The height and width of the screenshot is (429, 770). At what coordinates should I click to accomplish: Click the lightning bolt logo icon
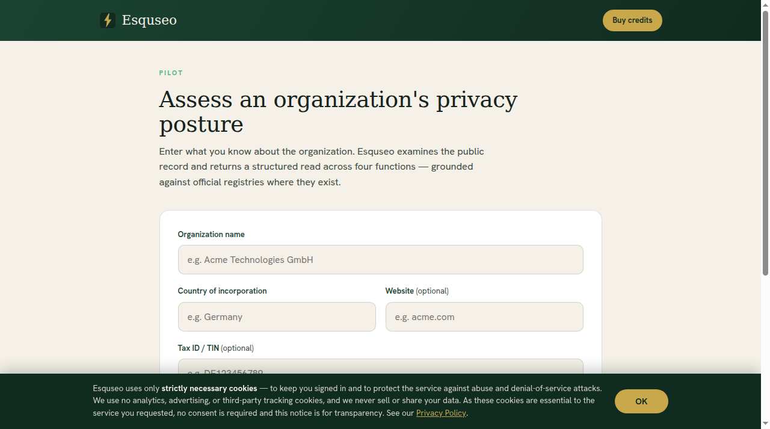[x=108, y=20]
